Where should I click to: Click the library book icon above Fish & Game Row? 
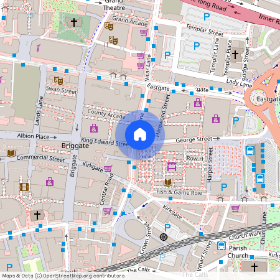(168, 183)
